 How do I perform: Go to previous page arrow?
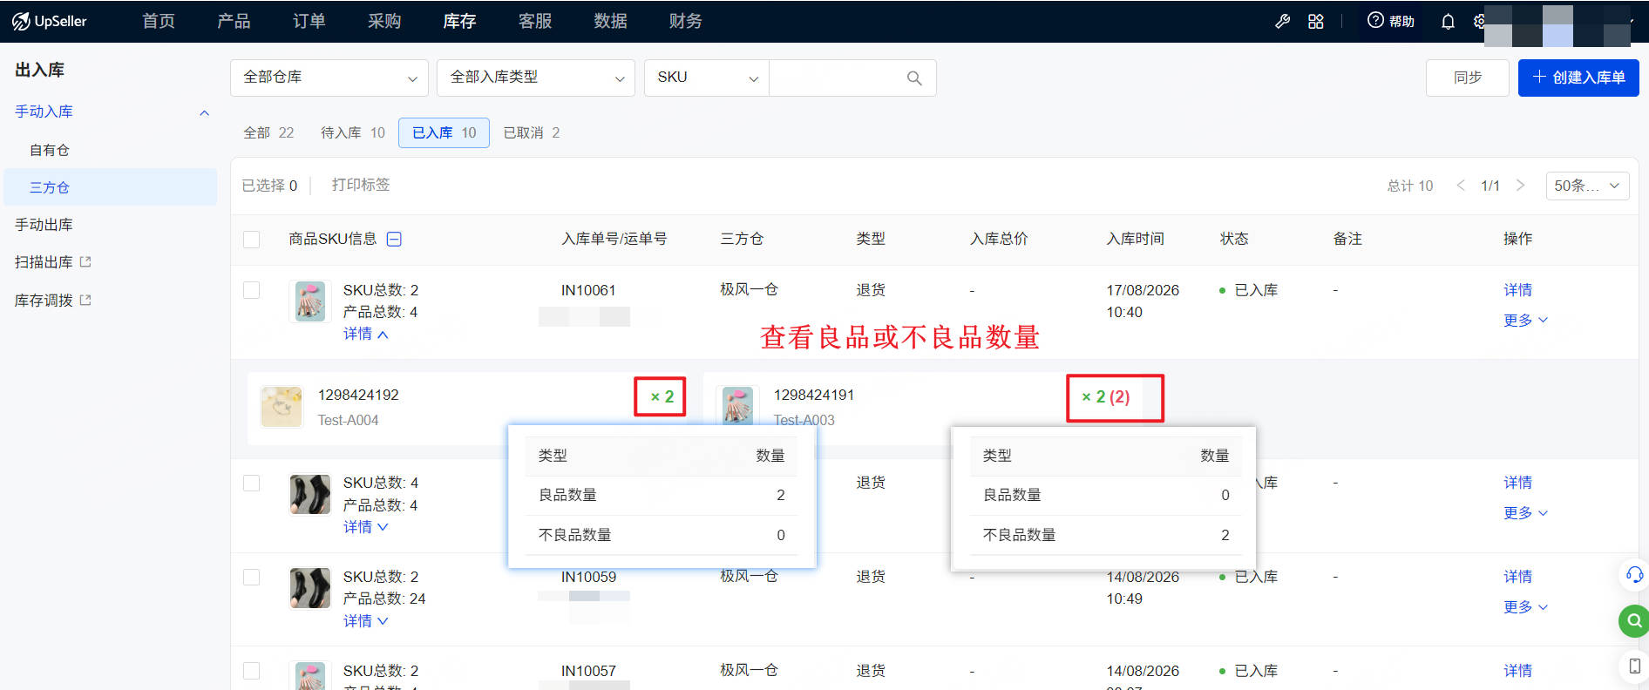[x=1461, y=186]
